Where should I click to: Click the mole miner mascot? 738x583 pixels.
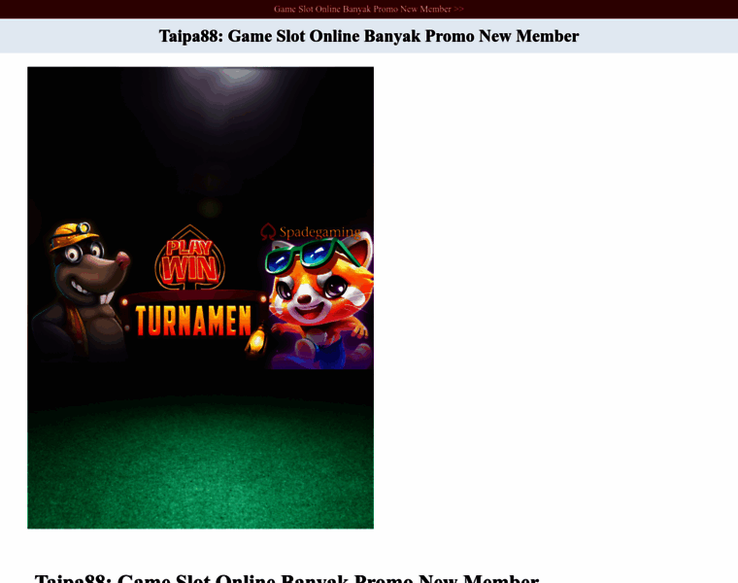pos(80,291)
